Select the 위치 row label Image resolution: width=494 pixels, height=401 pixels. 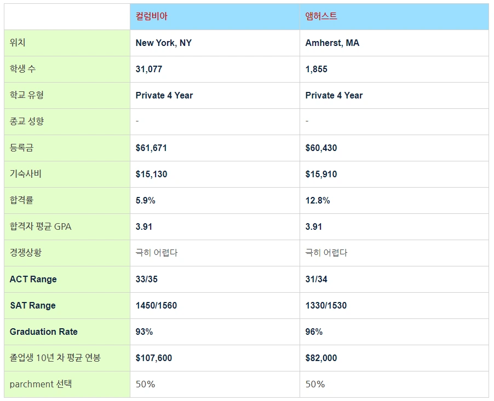click(x=18, y=43)
